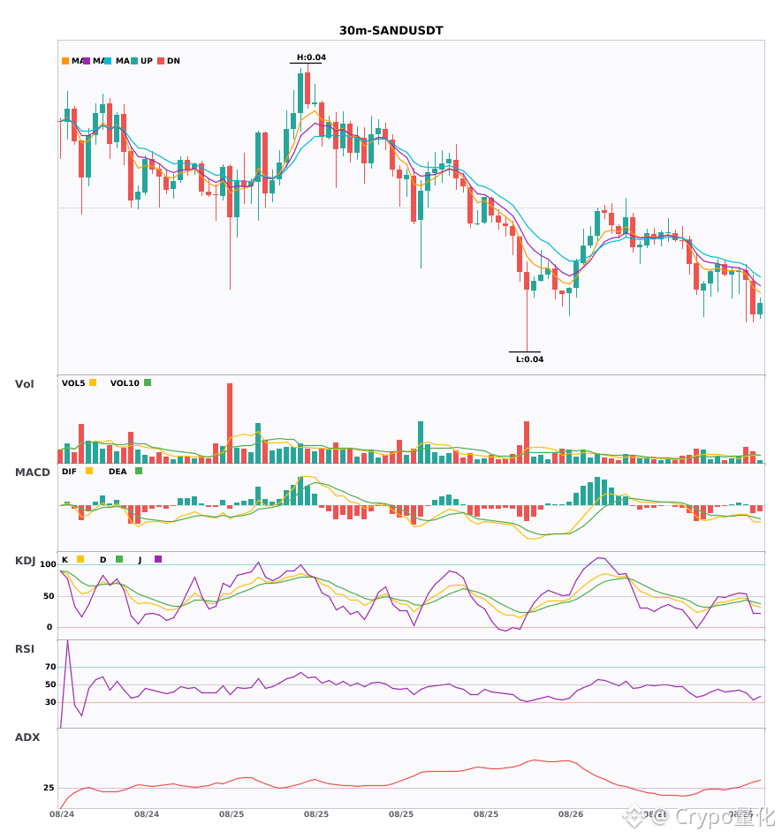
Task: Click the cyan MA legend swatch
Action: [x=108, y=61]
